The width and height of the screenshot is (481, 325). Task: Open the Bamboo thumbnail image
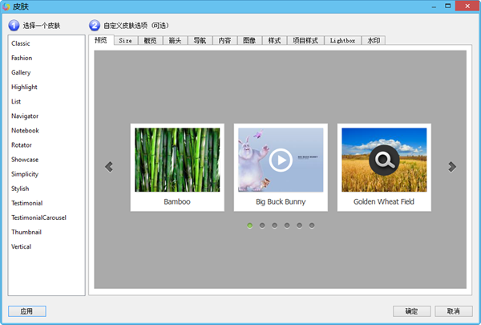[177, 160]
